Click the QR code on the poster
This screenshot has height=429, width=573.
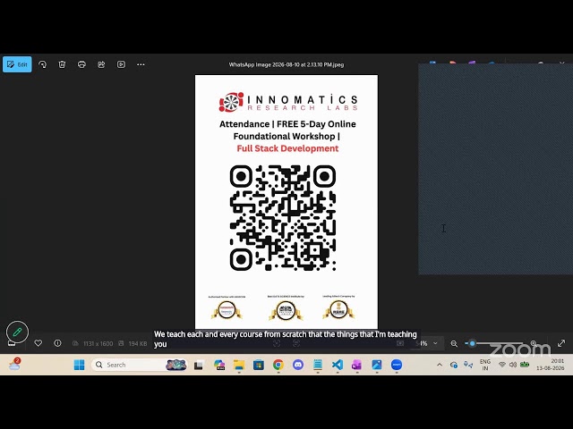pyautogui.click(x=283, y=218)
